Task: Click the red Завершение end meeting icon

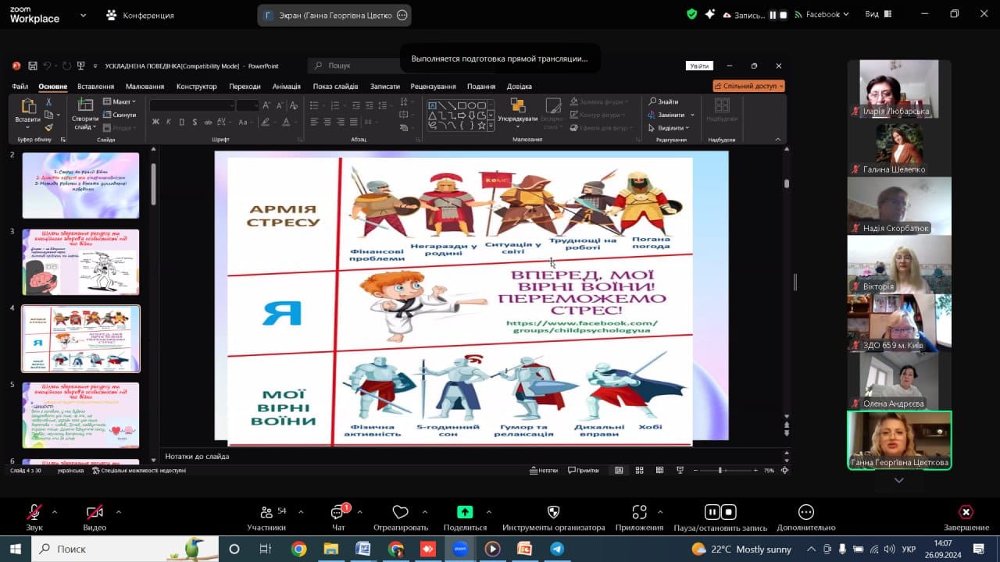Action: (966, 512)
